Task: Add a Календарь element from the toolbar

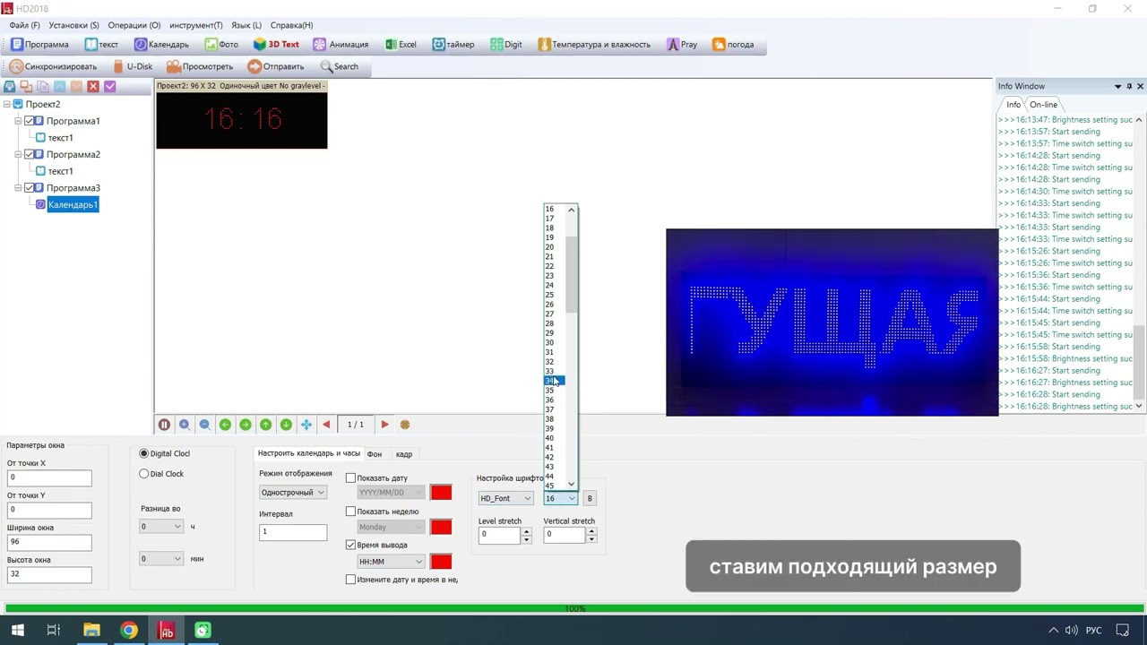Action: coord(161,44)
